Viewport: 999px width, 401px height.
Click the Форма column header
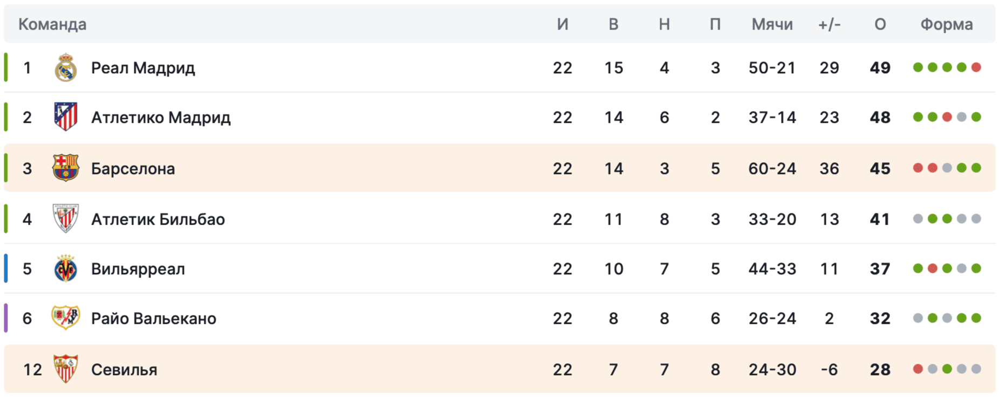coord(946,24)
